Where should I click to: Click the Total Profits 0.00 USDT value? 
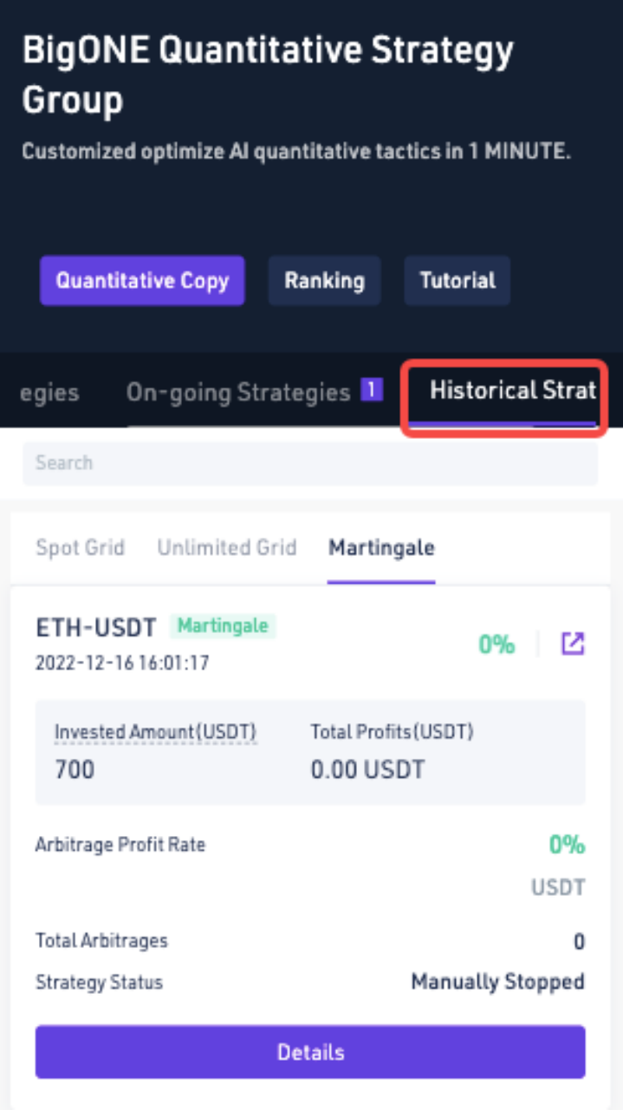pos(367,769)
